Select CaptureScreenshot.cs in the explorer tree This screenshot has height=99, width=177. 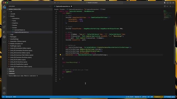coord(30,32)
